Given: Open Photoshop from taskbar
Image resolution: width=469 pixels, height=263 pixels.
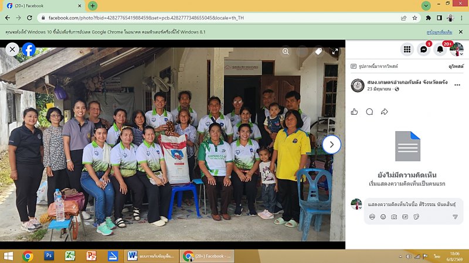Looking at the screenshot, I should point(49,256).
